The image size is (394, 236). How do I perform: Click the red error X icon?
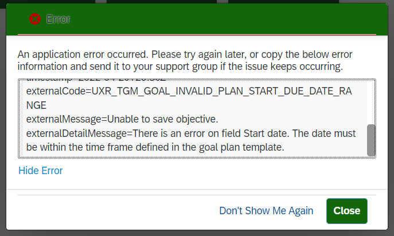(35, 19)
